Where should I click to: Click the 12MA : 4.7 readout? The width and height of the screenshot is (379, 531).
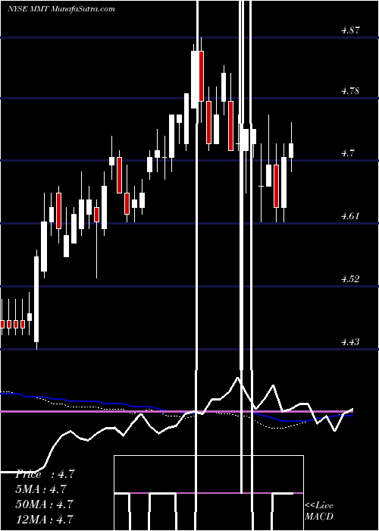pos(45,519)
